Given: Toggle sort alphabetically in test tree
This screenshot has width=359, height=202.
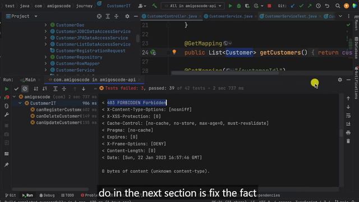Looking at the screenshot, I should click(36, 89).
